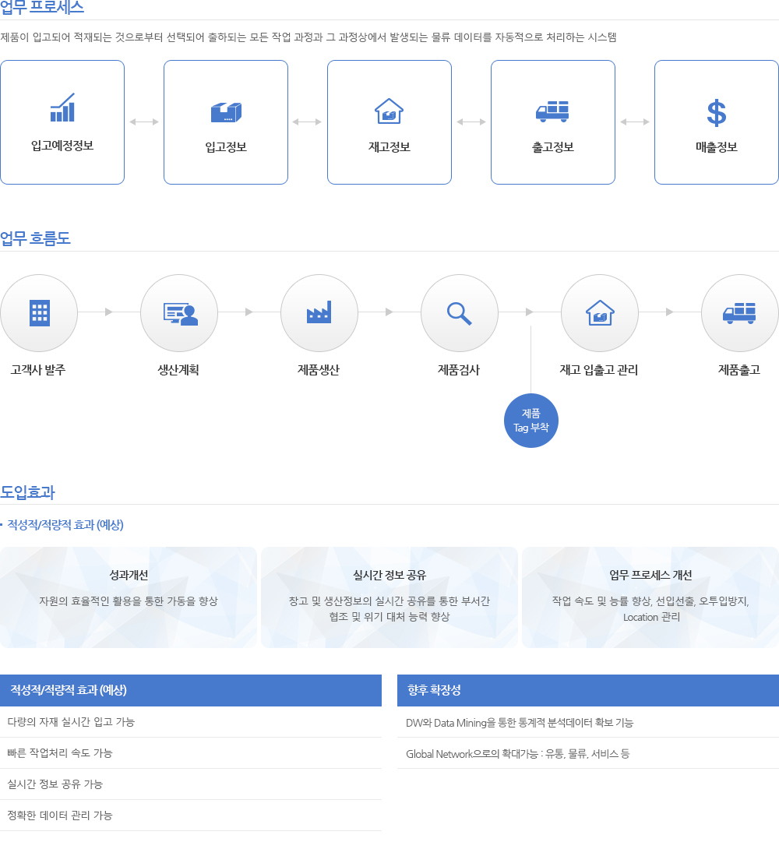This screenshot has width=779, height=842.
Task: Select the 고객사 발주 building icon
Action: pyautogui.click(x=39, y=313)
